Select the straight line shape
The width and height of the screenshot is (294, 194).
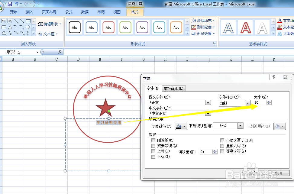coord(16,21)
